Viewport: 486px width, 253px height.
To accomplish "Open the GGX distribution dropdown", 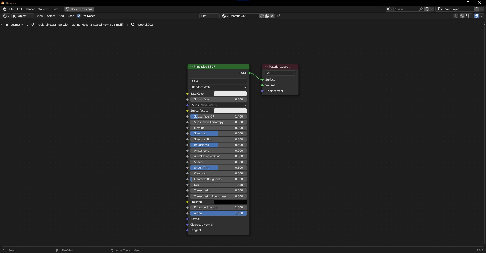I will click(218, 81).
